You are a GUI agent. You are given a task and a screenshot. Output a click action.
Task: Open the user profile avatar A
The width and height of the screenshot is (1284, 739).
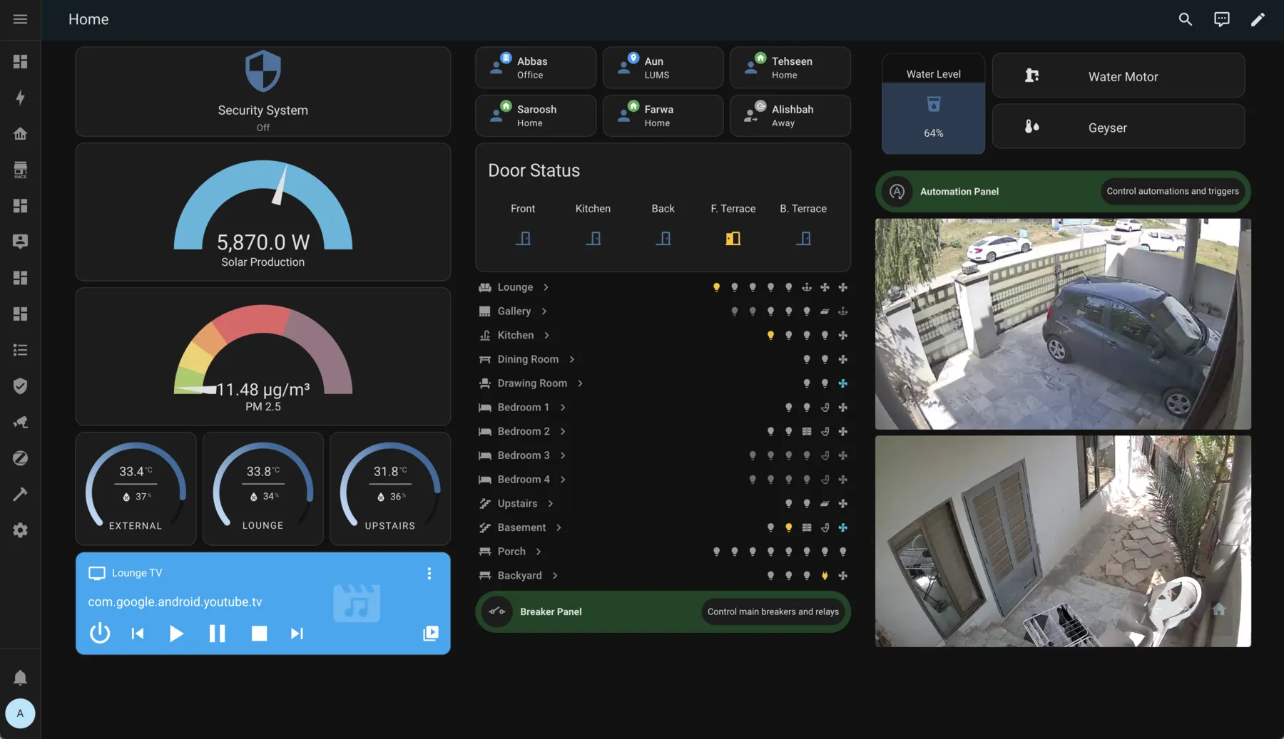coord(20,713)
